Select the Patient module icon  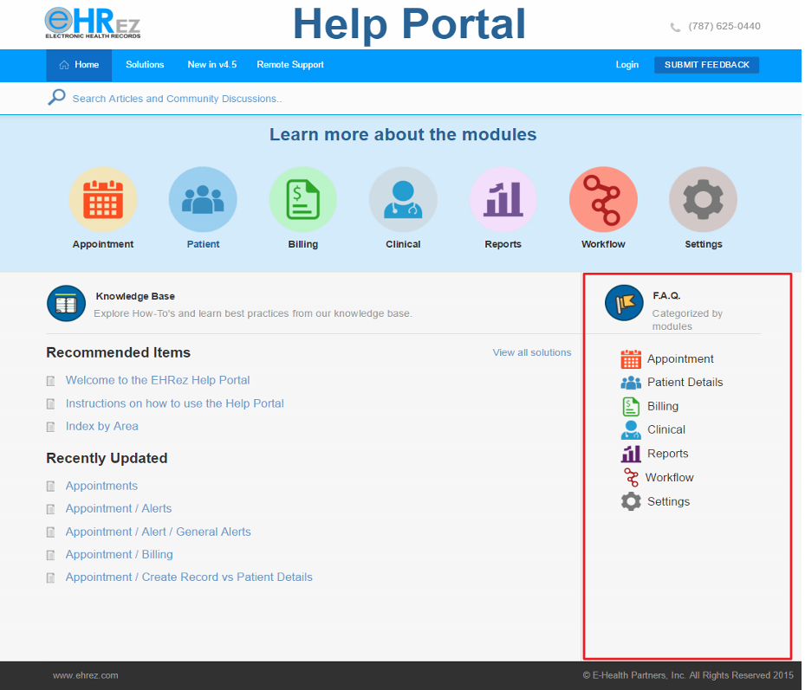[x=203, y=197]
